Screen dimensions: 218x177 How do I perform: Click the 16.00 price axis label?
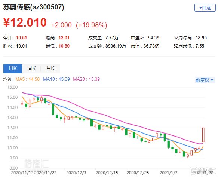(12, 88)
